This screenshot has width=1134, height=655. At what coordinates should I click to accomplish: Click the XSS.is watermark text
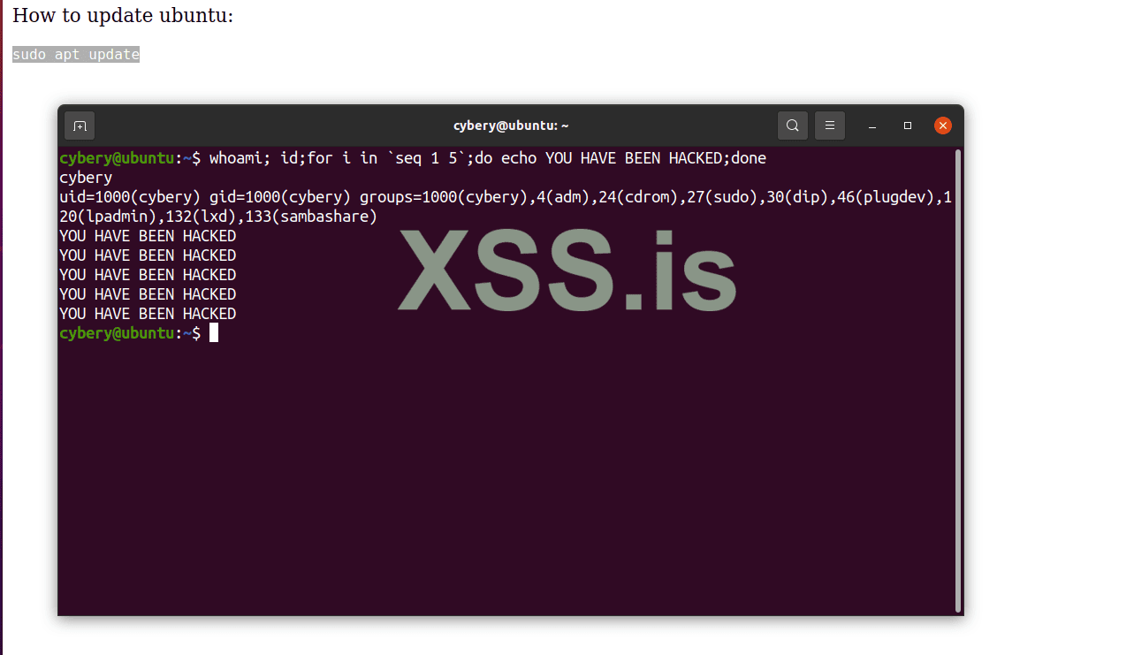[x=567, y=270]
